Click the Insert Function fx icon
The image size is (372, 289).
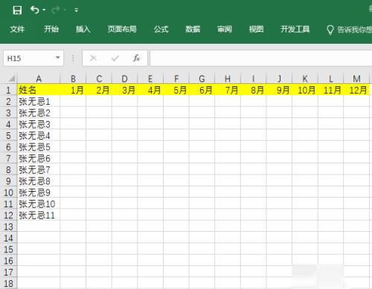tap(137, 58)
